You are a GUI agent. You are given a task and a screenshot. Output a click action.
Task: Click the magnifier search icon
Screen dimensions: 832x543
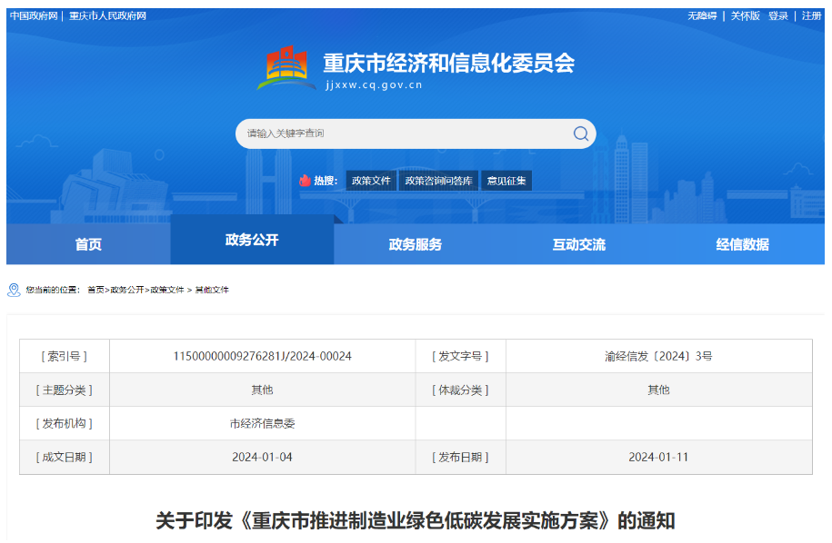(580, 133)
